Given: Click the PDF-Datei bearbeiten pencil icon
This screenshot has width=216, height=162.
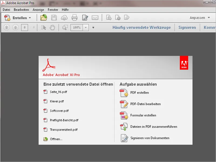Looking at the screenshot, I should 124,104.
